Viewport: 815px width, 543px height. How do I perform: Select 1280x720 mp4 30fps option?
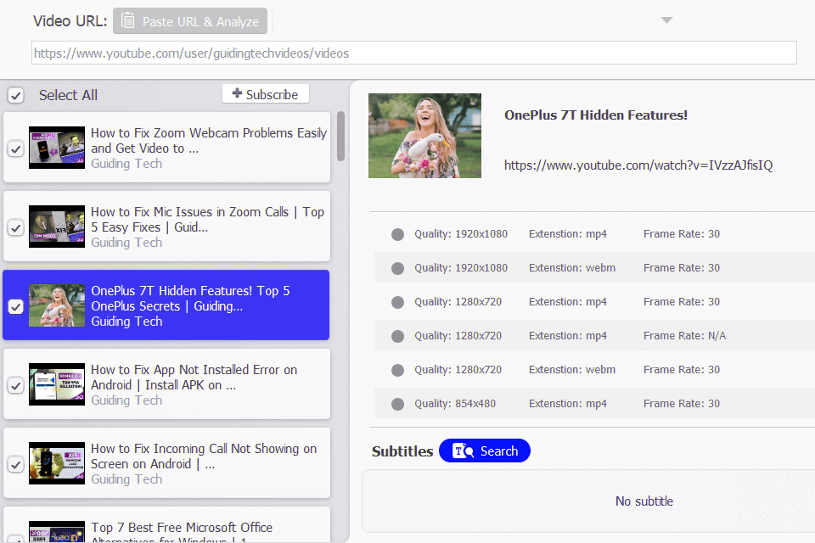397,302
